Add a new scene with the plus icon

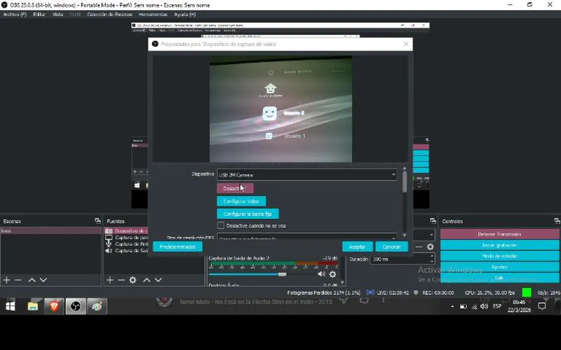coord(6,280)
